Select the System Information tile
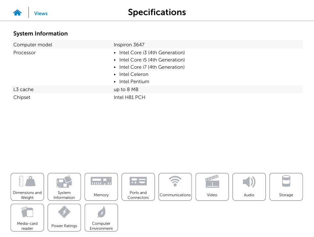Viewport: 314px width, 237px height. [64, 187]
